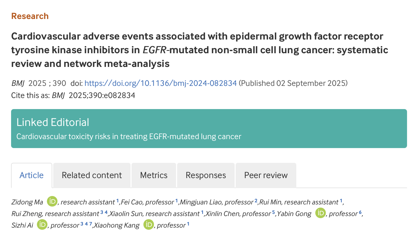Click affiliation 6 after Yabin Gong
This screenshot has height=235, width=416.
click(360, 212)
